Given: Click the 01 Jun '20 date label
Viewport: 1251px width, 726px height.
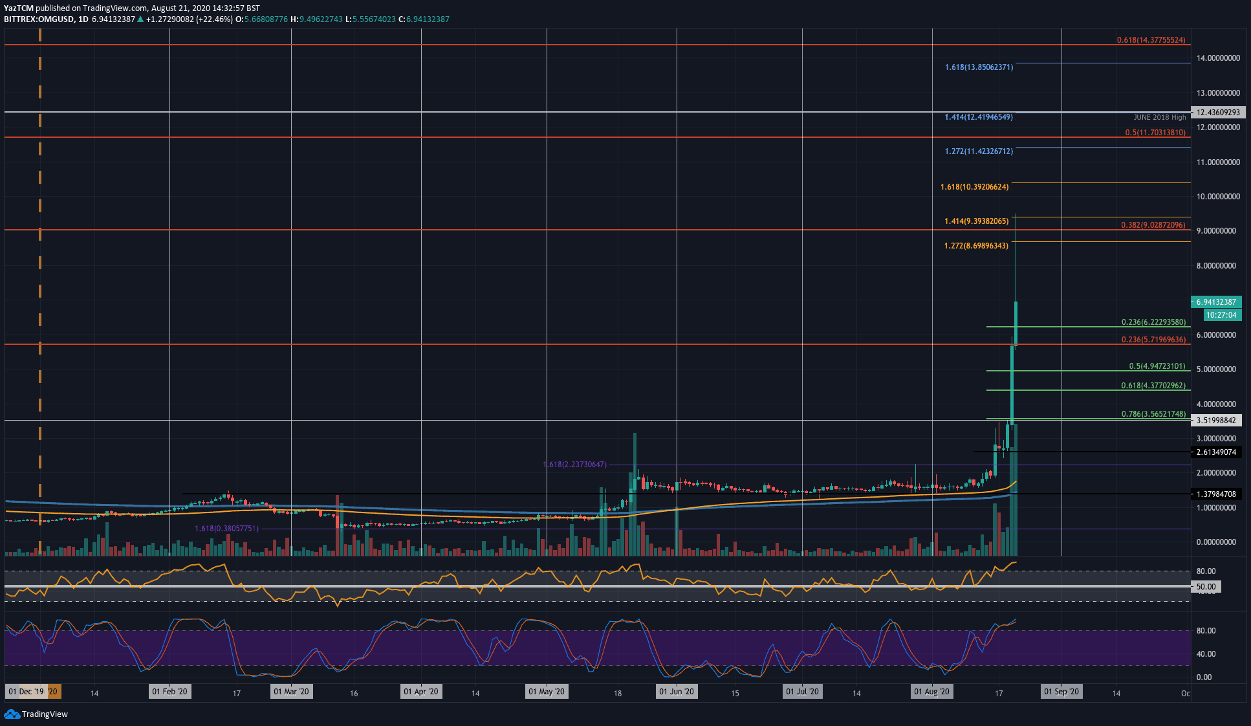Looking at the screenshot, I should click(677, 692).
